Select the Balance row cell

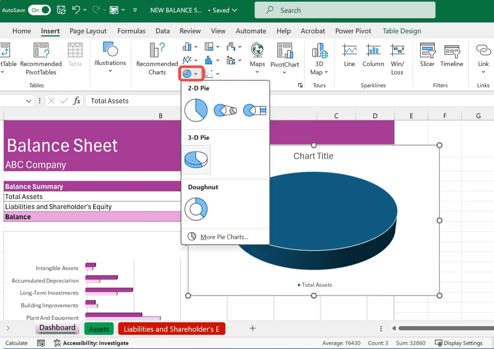tap(93, 217)
